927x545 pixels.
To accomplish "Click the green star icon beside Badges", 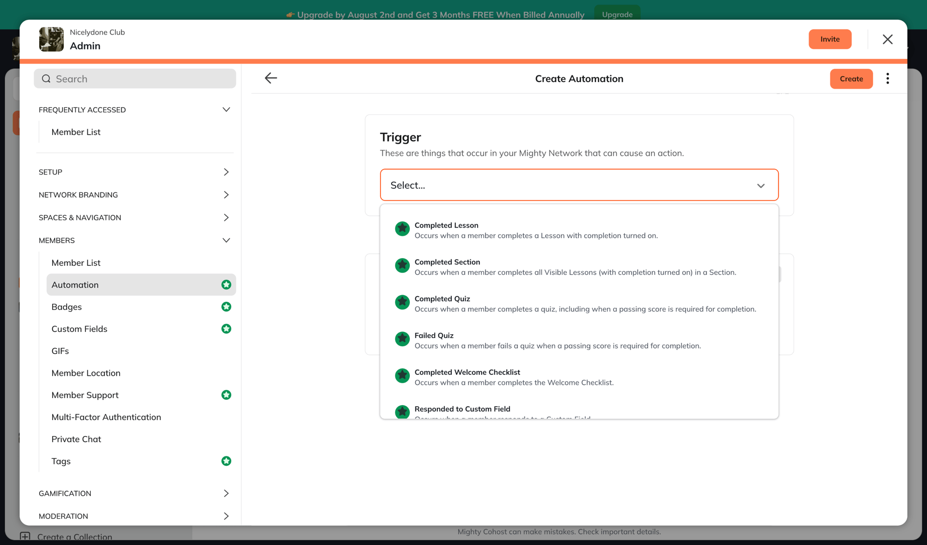I will coord(226,307).
